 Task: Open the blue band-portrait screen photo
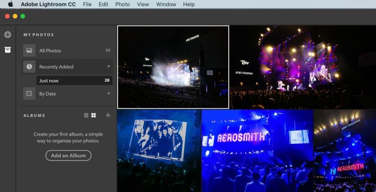[x=159, y=151]
